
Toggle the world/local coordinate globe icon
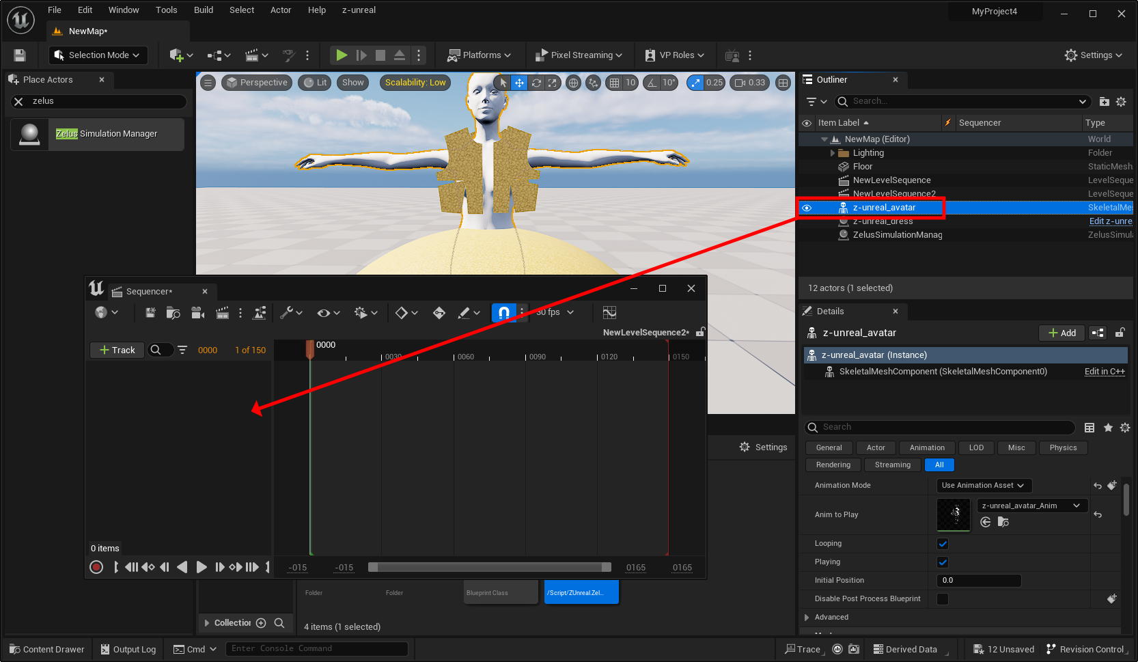[573, 83]
